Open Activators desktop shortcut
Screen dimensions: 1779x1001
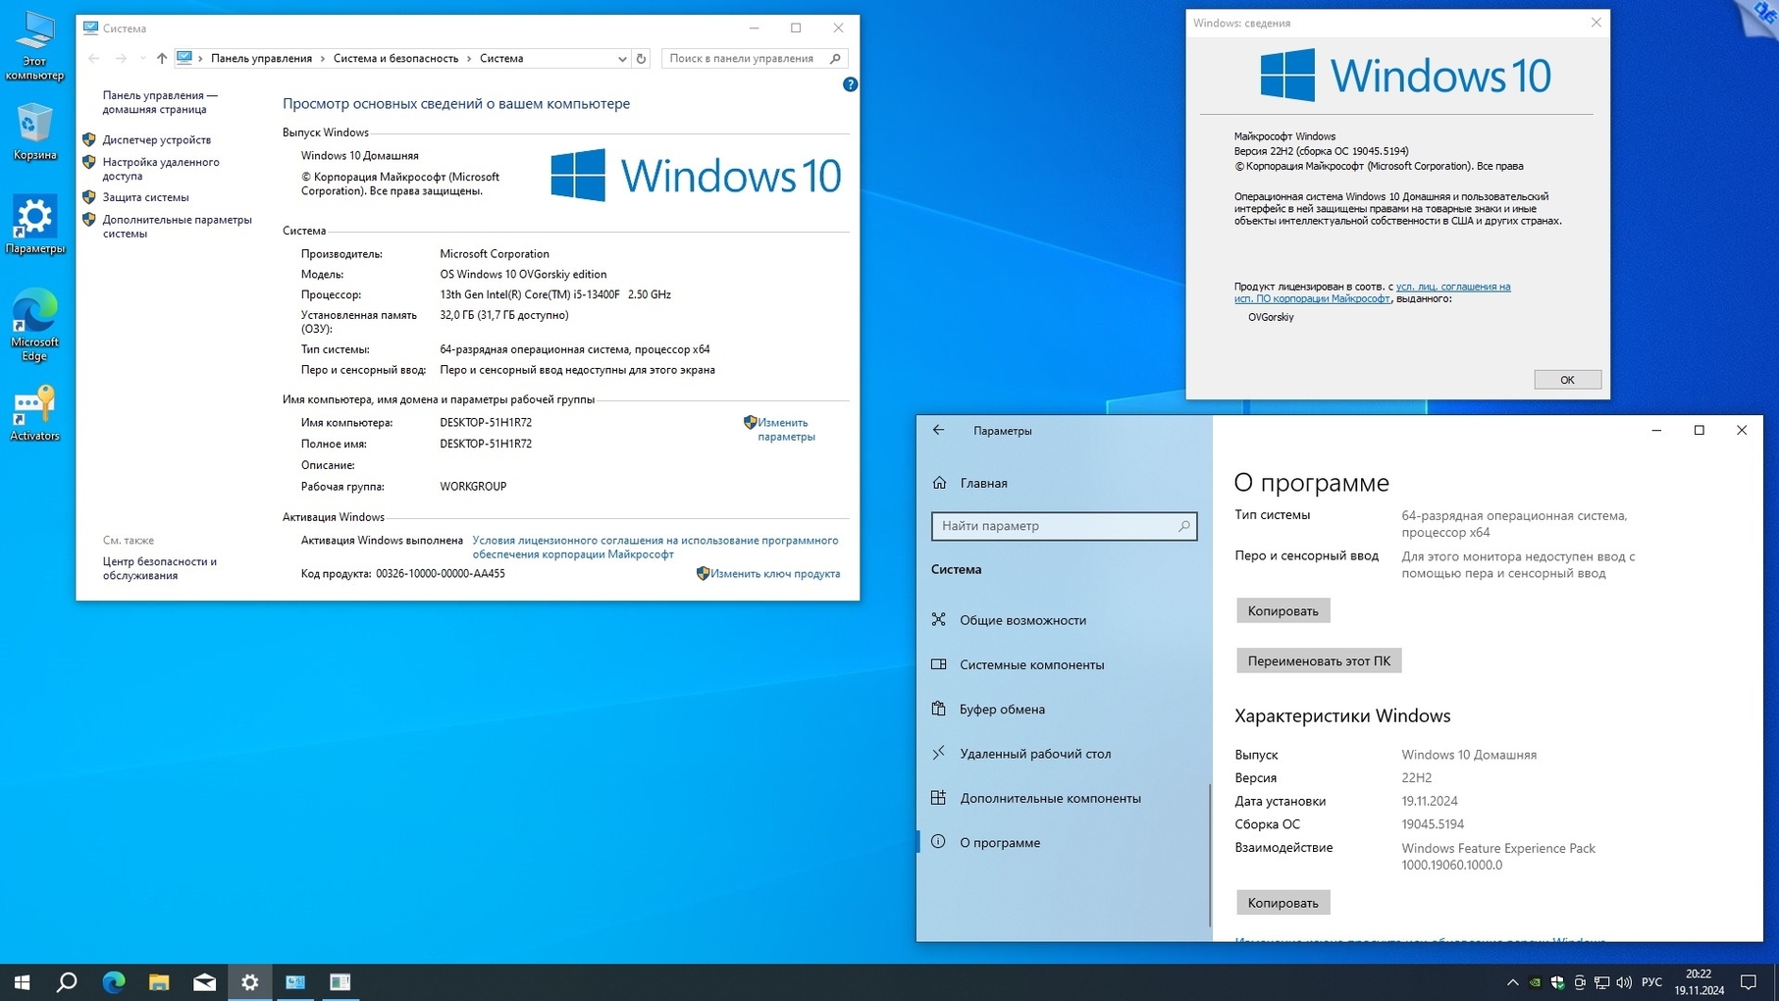coord(34,413)
